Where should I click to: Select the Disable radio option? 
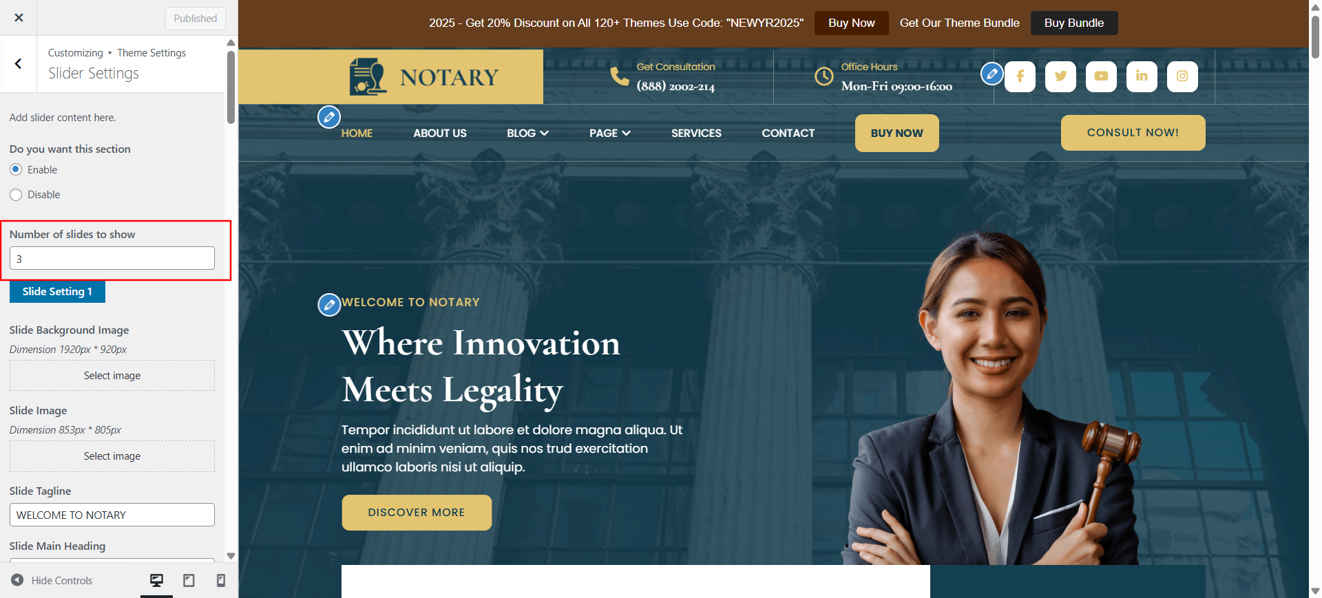[x=16, y=195]
